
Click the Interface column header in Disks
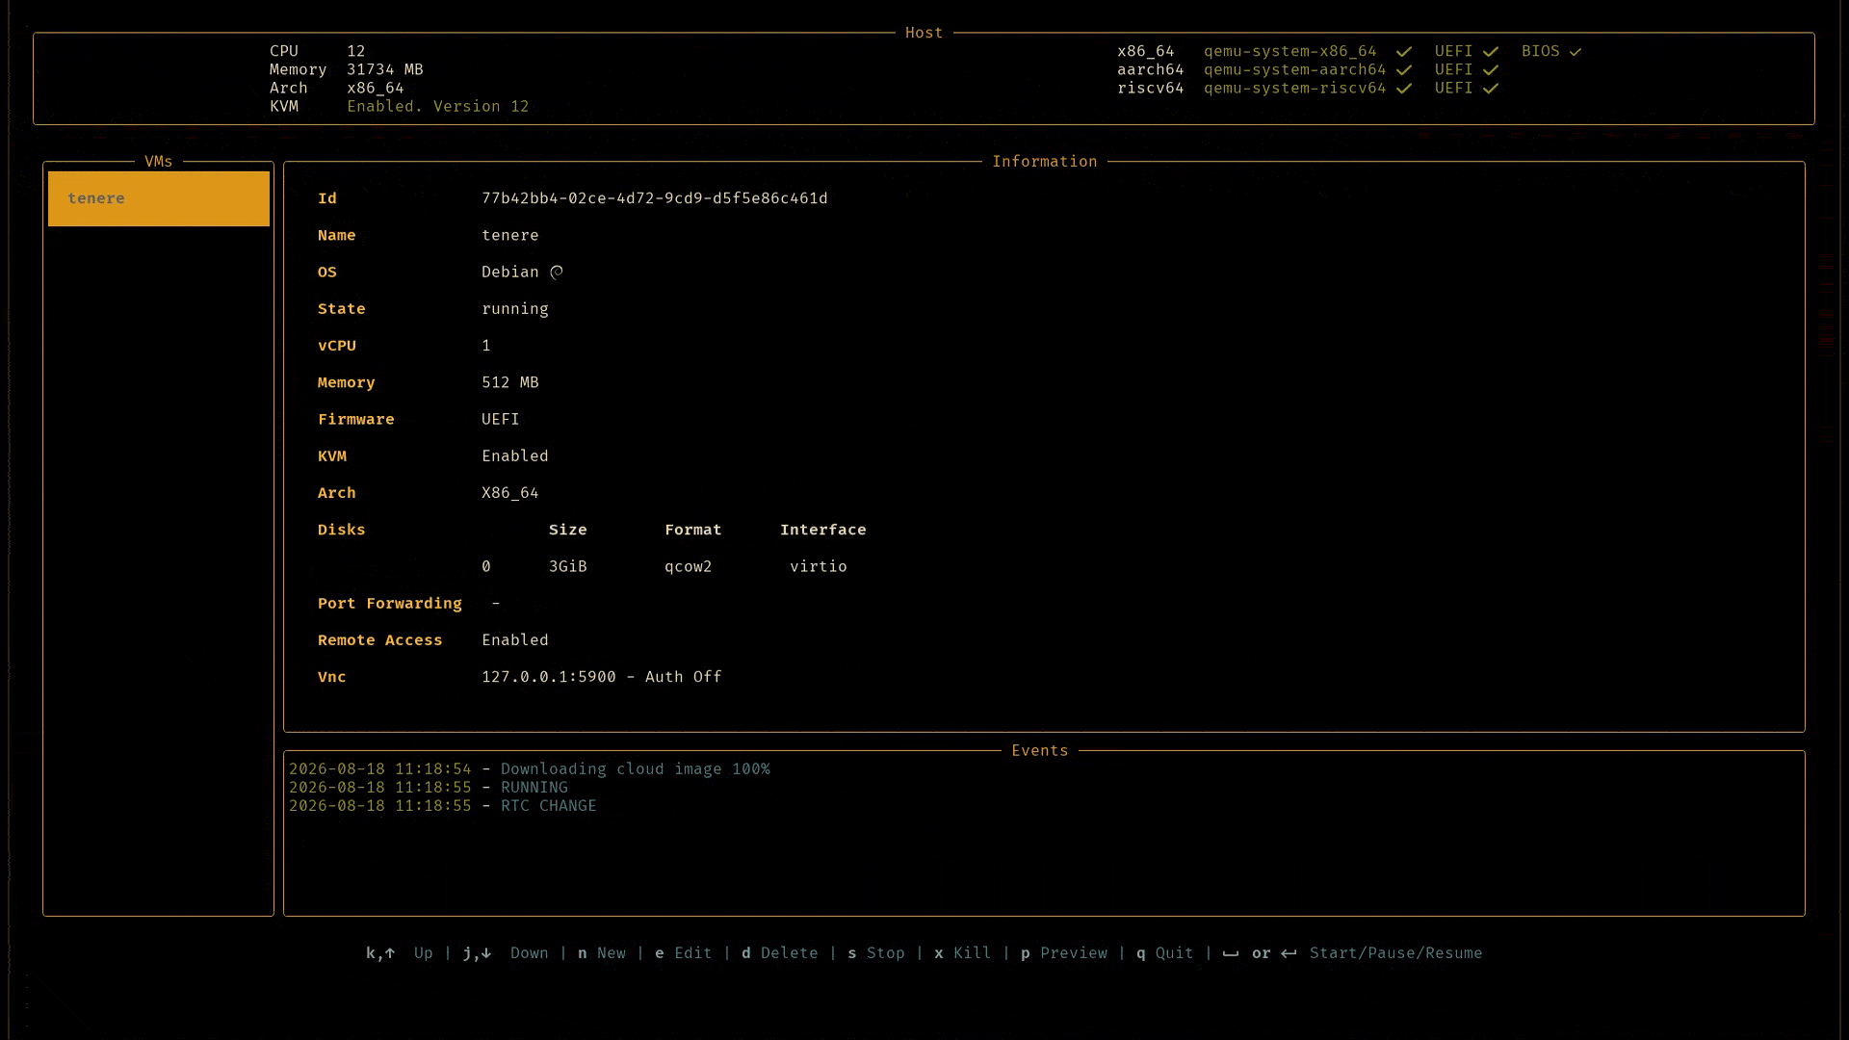(823, 530)
